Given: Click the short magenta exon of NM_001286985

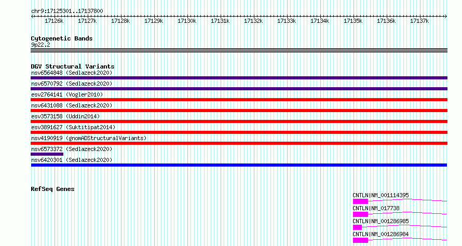Looking at the screenshot, I should coord(358,227).
